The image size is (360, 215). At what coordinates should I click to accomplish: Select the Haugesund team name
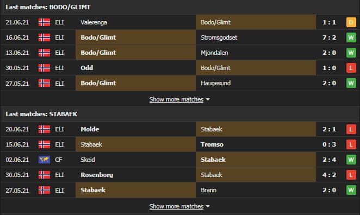pos(215,83)
